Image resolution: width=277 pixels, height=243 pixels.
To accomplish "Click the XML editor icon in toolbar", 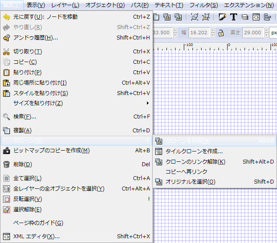I will [256, 17].
